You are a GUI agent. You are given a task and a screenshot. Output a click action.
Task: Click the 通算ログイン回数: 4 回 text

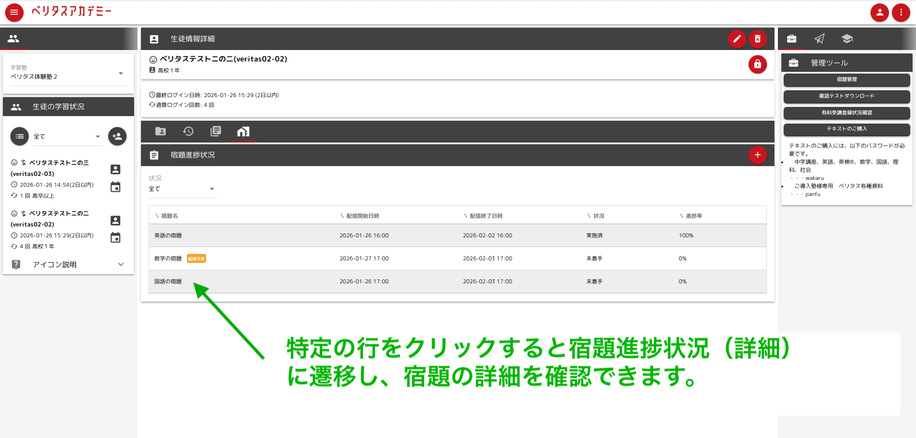coord(182,105)
